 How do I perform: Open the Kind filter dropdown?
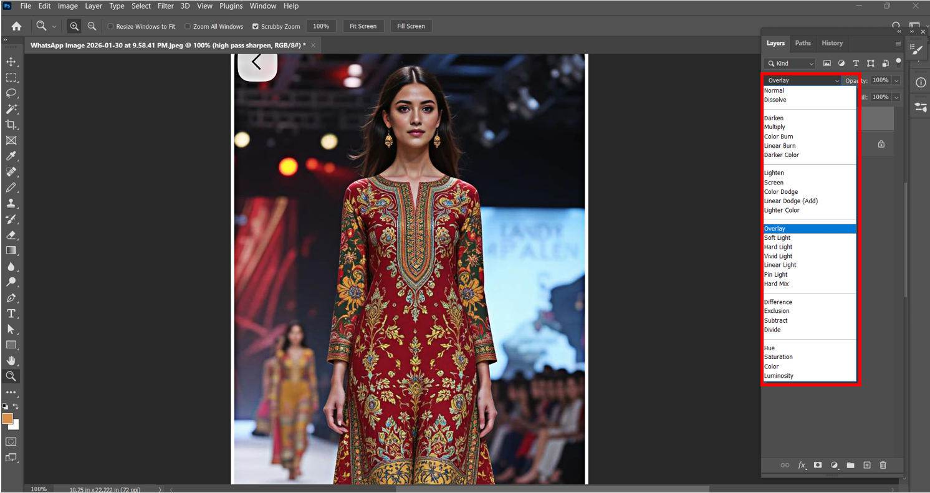(x=790, y=64)
